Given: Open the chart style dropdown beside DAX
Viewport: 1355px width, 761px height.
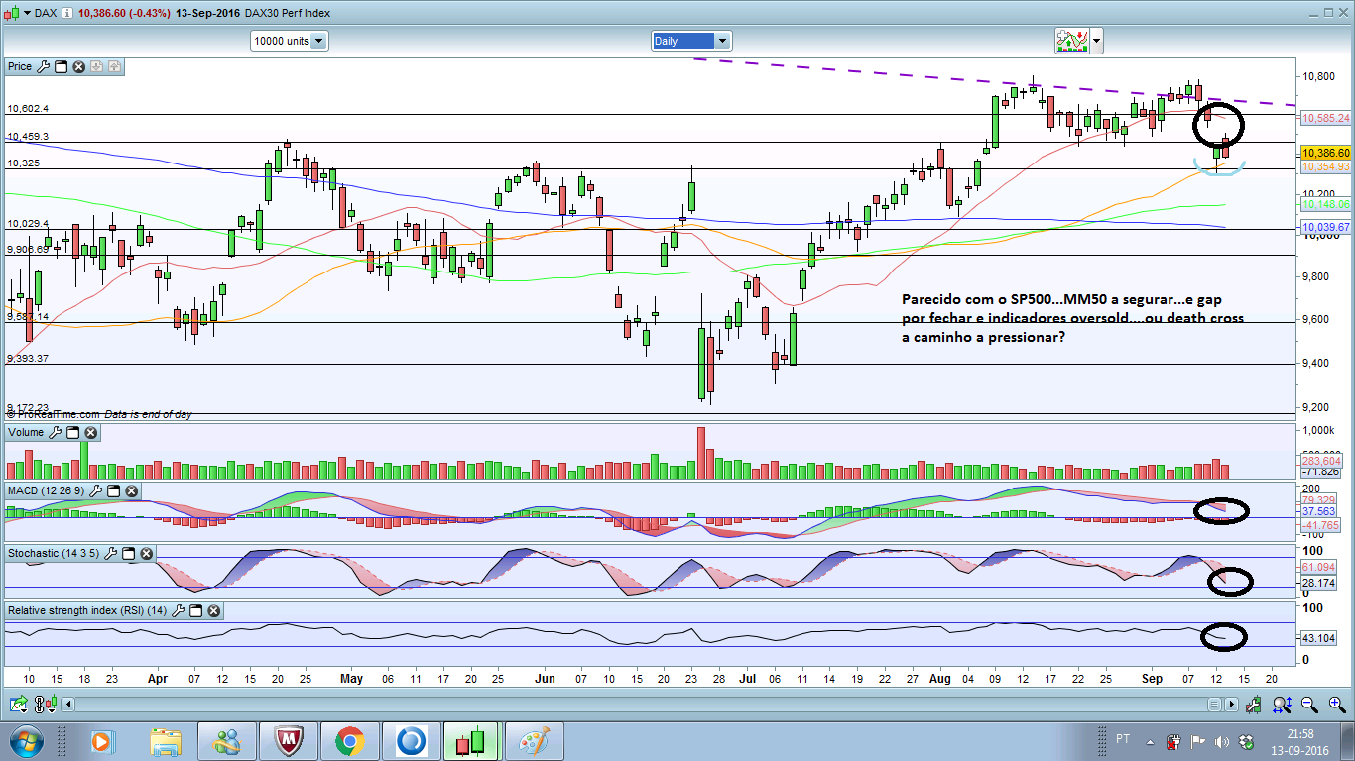Looking at the screenshot, I should point(27,13).
